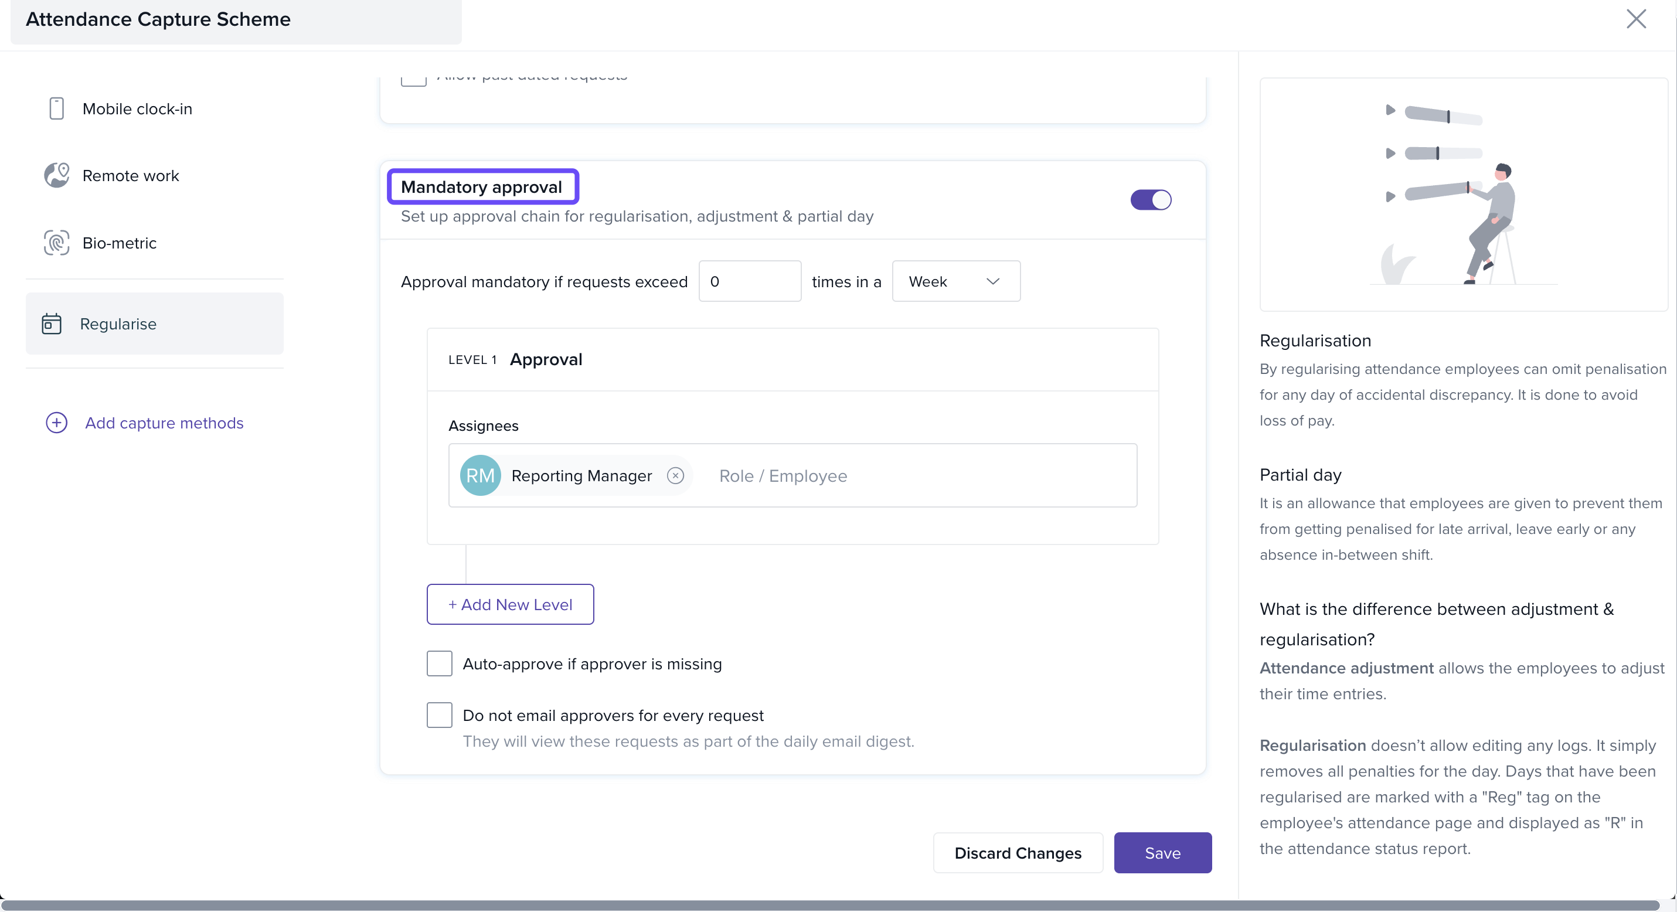Select Remote work in the sidebar
The image size is (1677, 912).
130,175
